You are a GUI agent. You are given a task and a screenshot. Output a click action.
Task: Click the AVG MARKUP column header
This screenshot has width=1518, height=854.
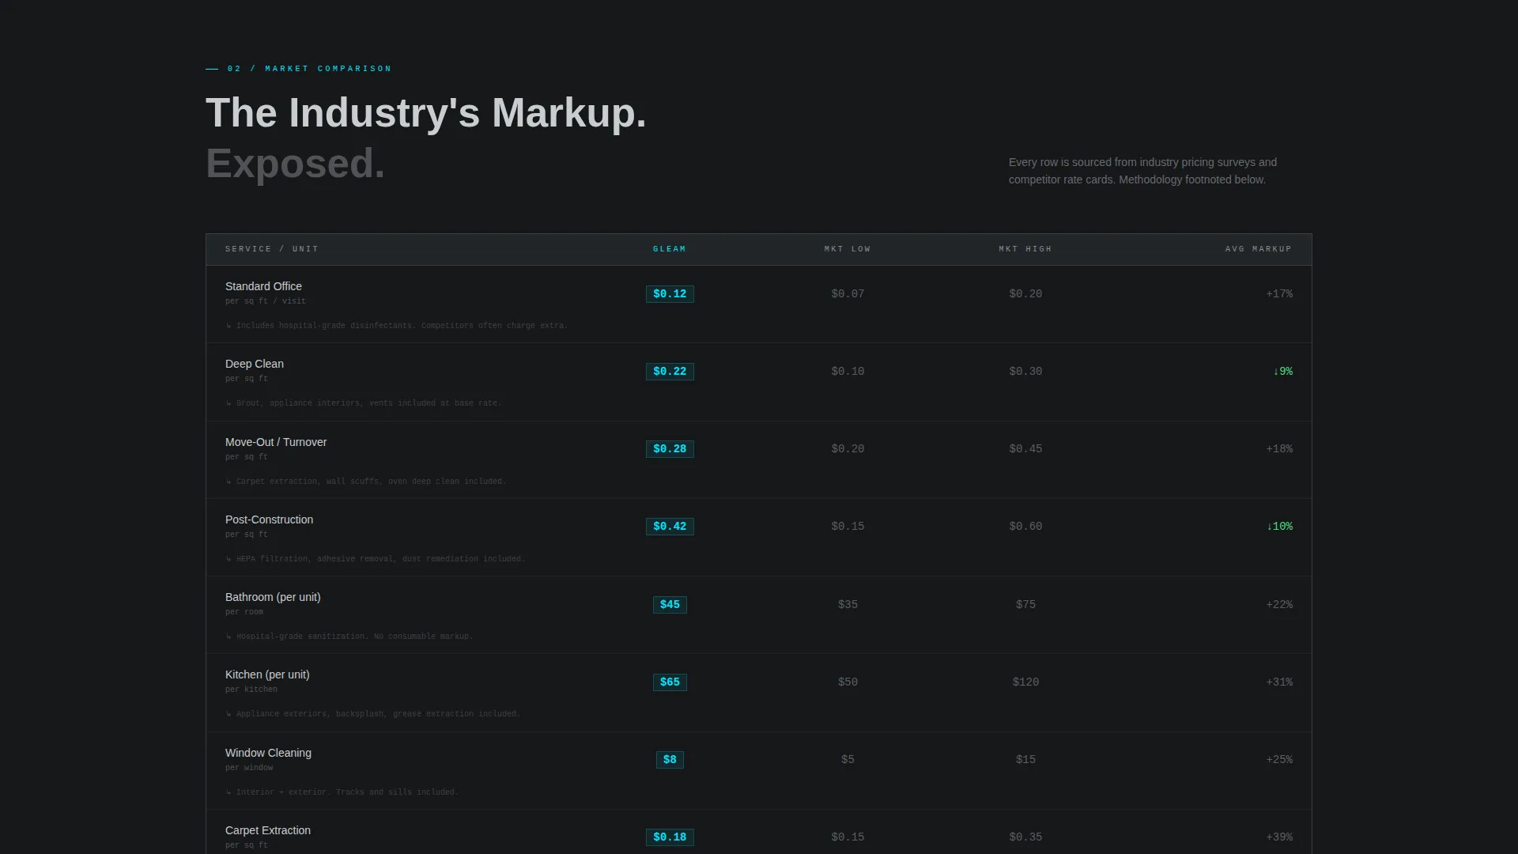[x=1259, y=249]
